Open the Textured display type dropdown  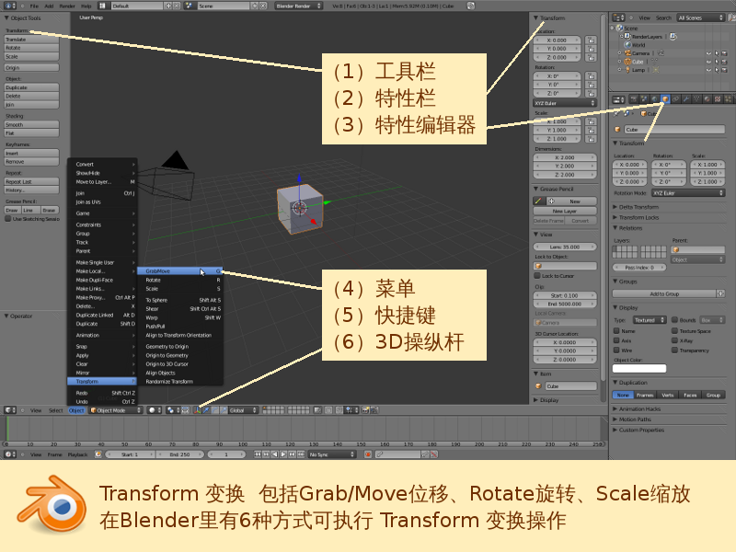pos(650,320)
